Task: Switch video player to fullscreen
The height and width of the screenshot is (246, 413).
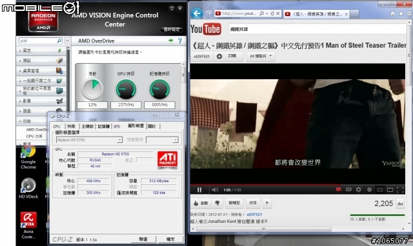Action: click(x=400, y=190)
